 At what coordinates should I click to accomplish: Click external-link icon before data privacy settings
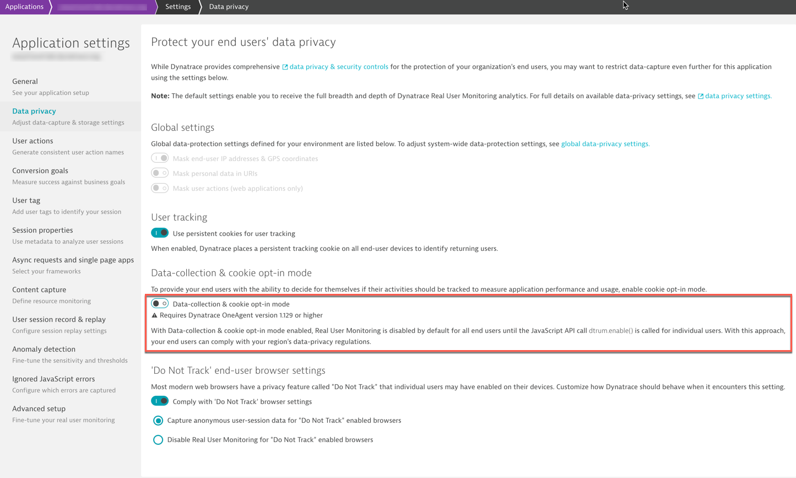pos(701,96)
